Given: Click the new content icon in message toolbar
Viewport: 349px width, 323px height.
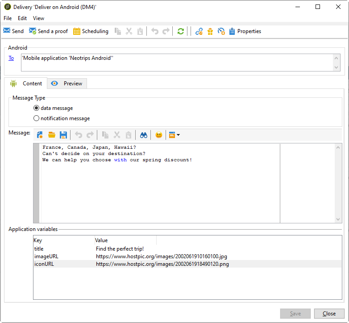Looking at the screenshot, I should coord(40,135).
